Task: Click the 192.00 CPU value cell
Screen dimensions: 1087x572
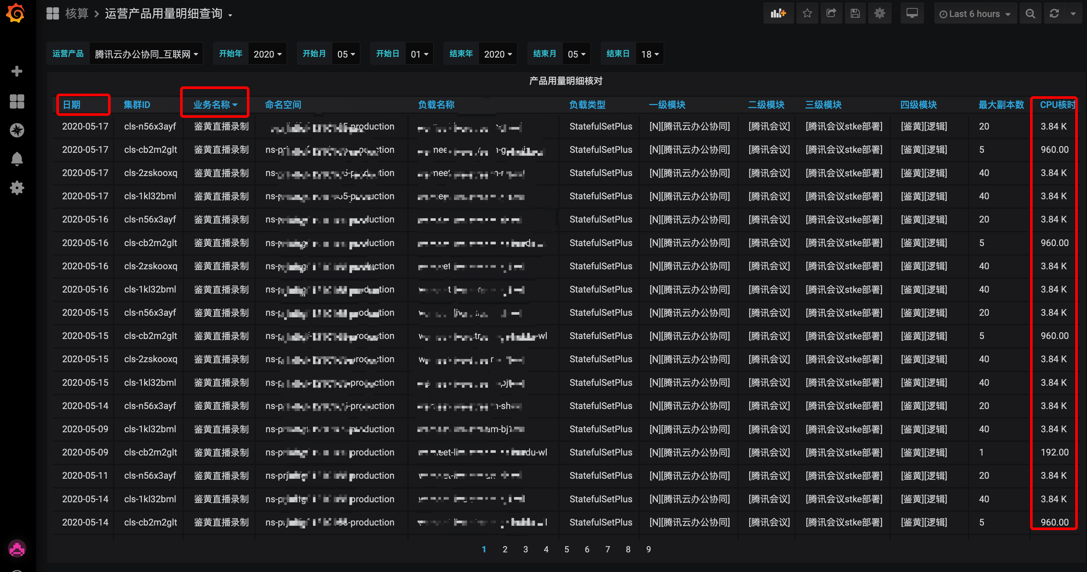Action: click(x=1055, y=452)
